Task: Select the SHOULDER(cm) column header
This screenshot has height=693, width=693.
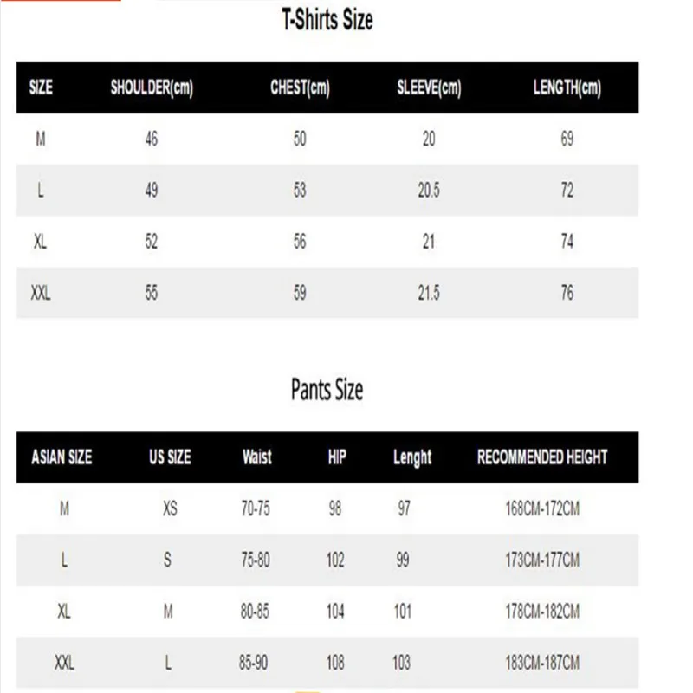Action: tap(152, 87)
